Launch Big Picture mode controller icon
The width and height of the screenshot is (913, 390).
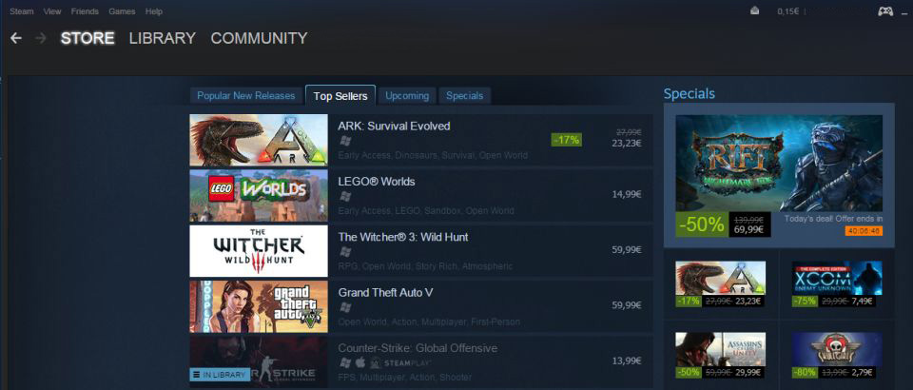pyautogui.click(x=885, y=11)
